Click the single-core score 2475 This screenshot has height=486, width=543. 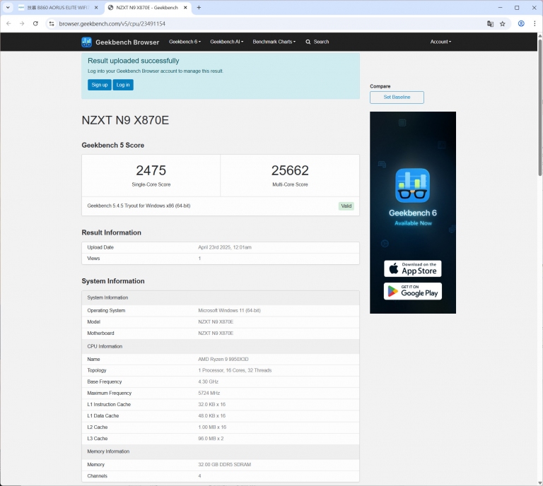click(x=151, y=170)
